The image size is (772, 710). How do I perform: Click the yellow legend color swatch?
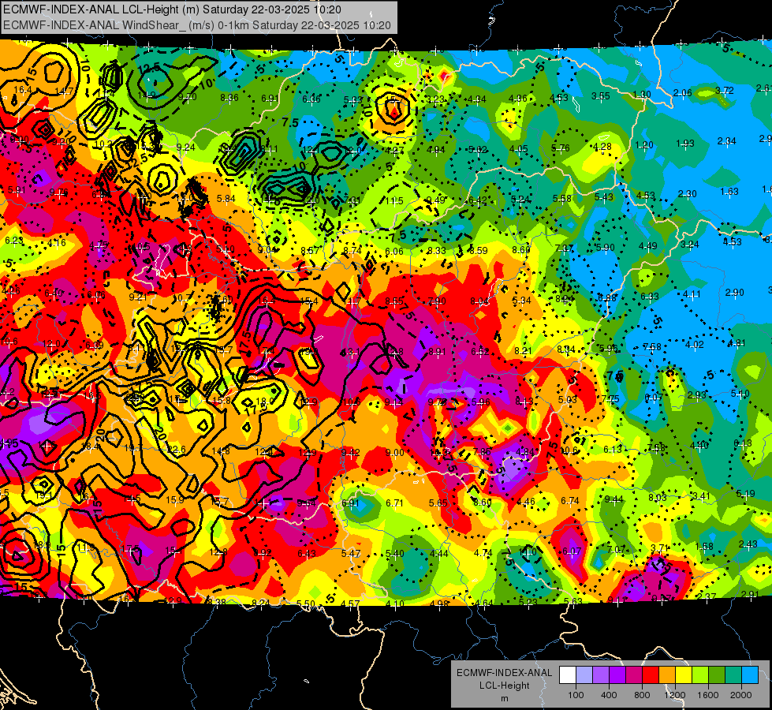pos(684,674)
